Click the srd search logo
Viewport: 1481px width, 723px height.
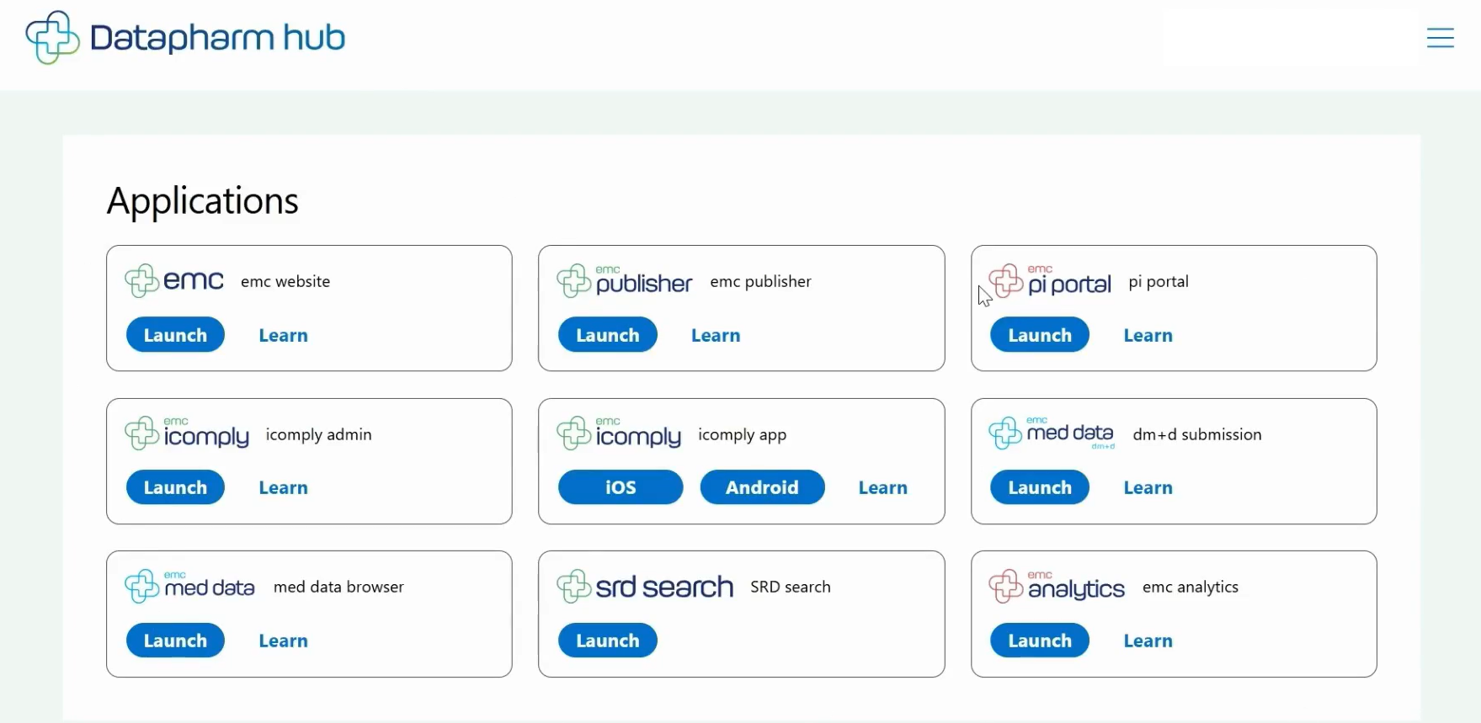click(645, 587)
